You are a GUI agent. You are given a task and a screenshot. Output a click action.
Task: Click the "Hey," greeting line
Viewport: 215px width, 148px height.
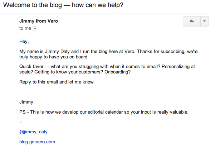(24, 42)
